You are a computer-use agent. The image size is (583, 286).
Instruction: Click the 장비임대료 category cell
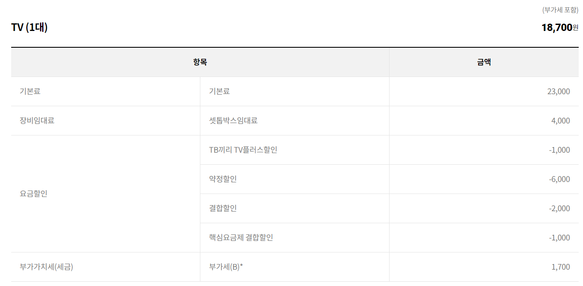pos(37,121)
